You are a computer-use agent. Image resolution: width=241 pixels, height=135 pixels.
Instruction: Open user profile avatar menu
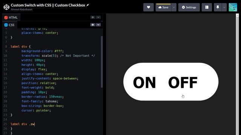point(233,7)
